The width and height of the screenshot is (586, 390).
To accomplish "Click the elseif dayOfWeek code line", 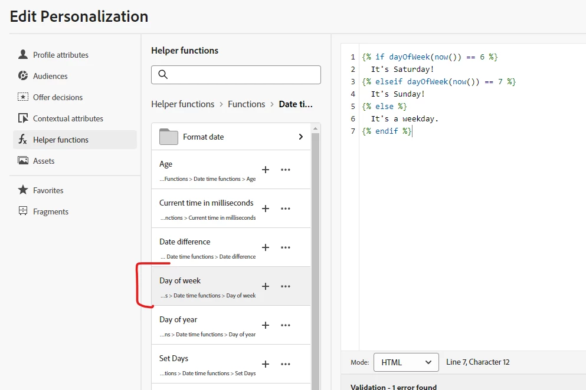I will [438, 82].
